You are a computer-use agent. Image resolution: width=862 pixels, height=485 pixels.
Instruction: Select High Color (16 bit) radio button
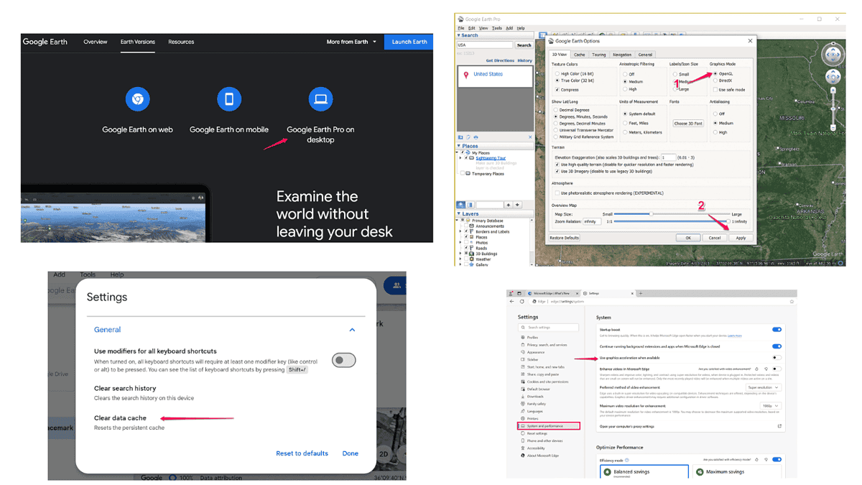click(x=557, y=74)
